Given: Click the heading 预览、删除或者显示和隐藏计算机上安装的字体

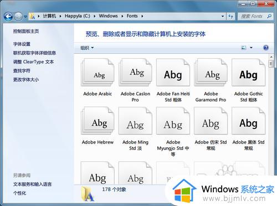Looking at the screenshot, I should tap(146, 34).
